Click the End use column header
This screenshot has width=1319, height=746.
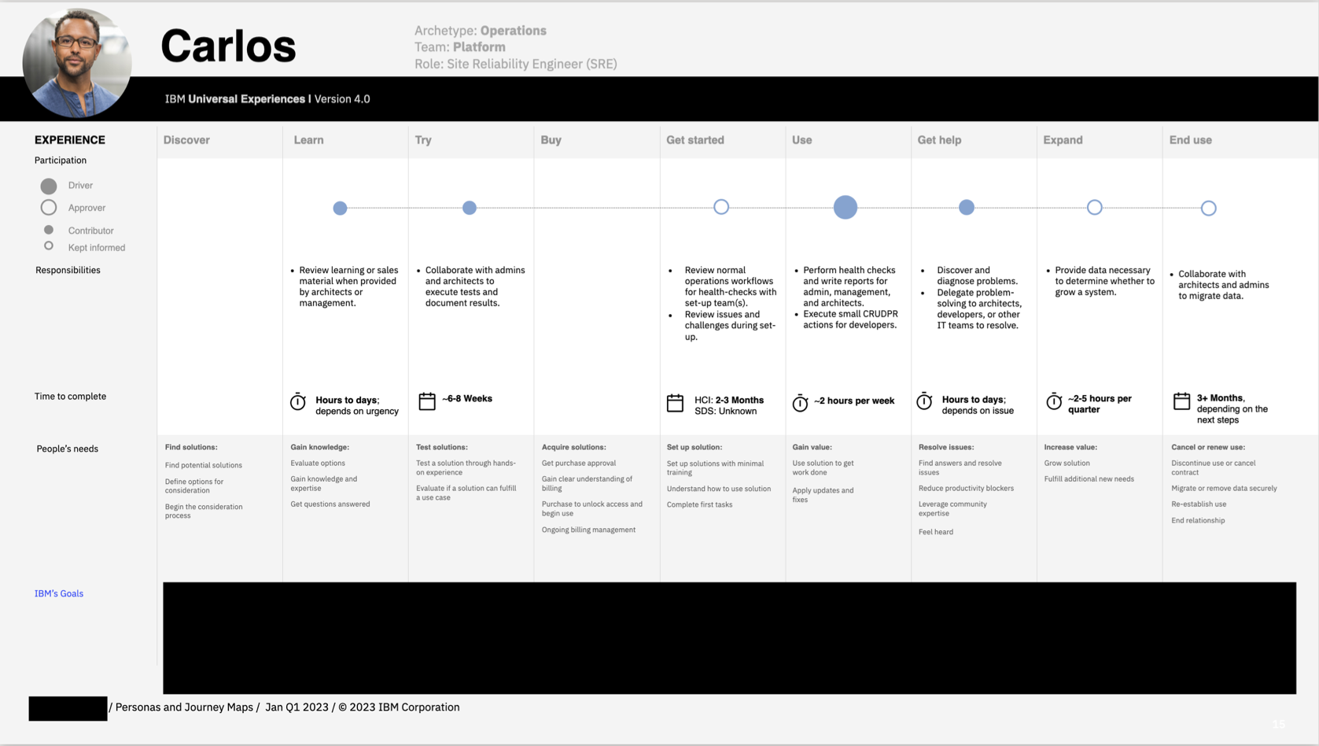[x=1190, y=140]
